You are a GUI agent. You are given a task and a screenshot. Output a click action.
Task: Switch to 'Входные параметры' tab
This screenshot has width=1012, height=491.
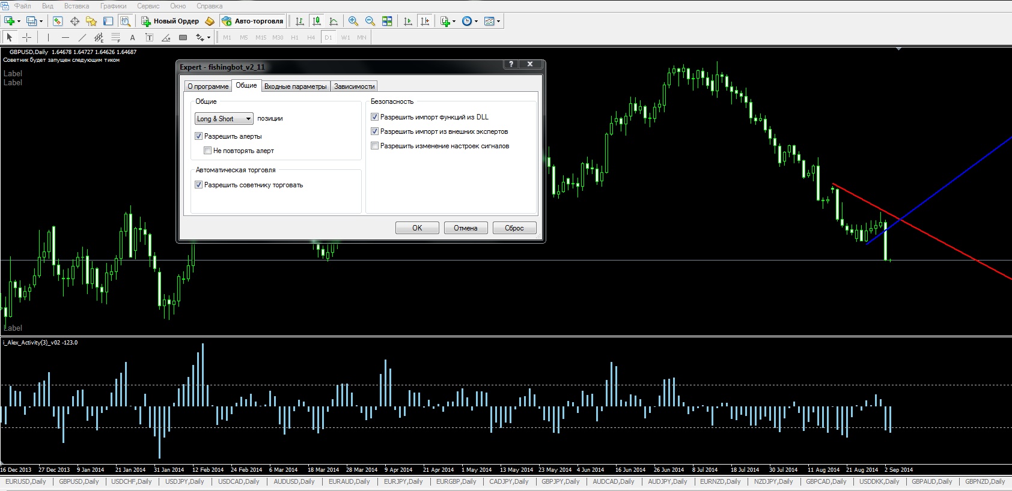click(296, 86)
